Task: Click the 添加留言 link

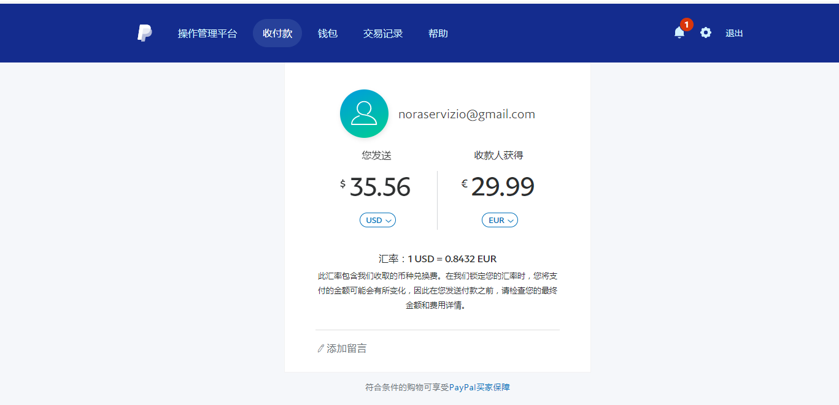Action: click(x=346, y=349)
